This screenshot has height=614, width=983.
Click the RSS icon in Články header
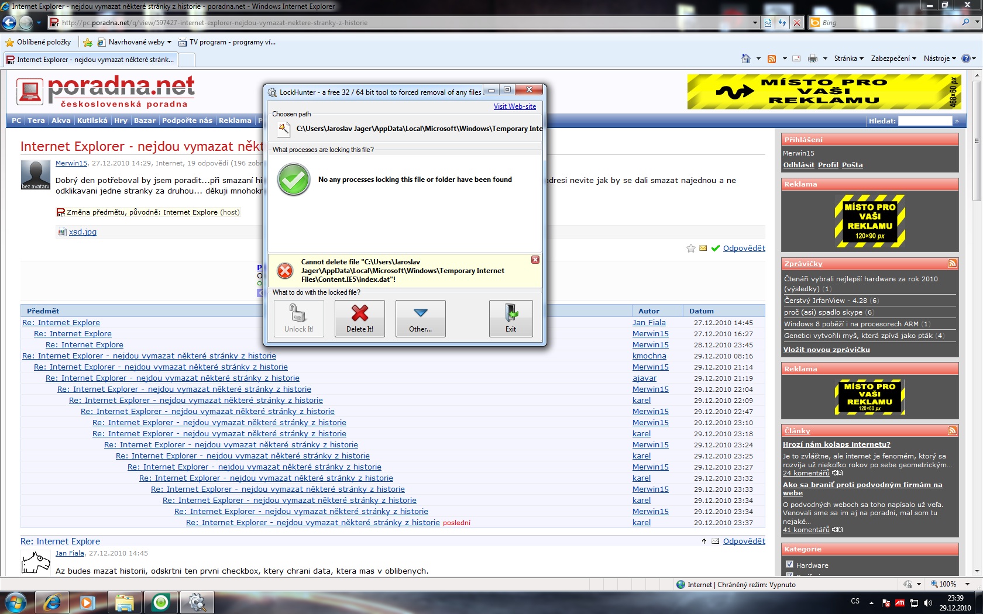pyautogui.click(x=953, y=431)
